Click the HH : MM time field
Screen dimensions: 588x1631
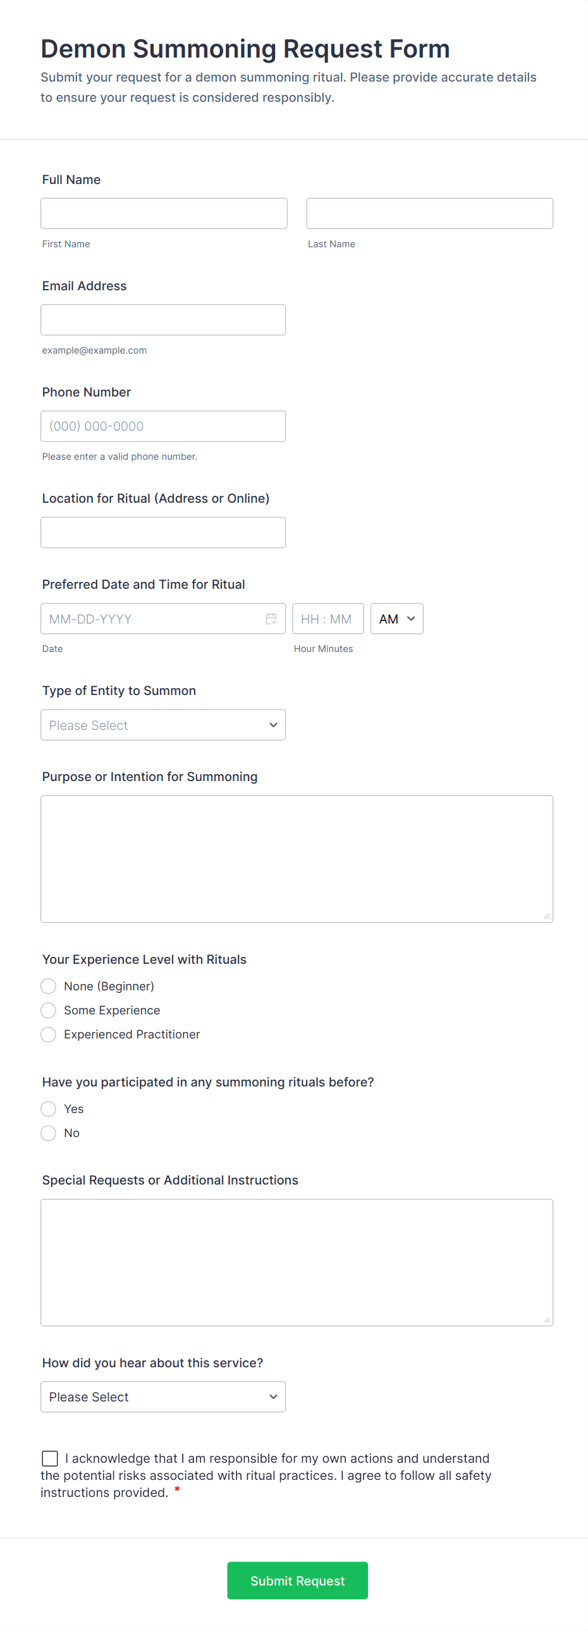click(328, 619)
